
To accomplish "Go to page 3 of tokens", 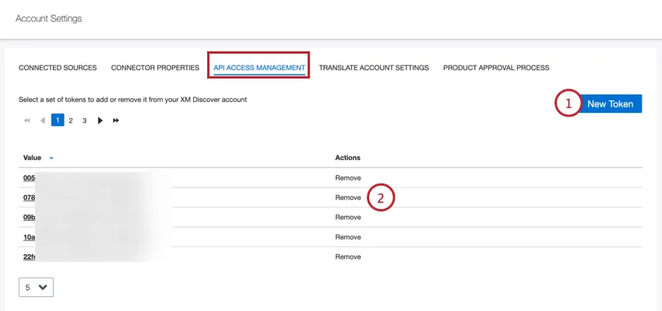I will click(x=84, y=121).
